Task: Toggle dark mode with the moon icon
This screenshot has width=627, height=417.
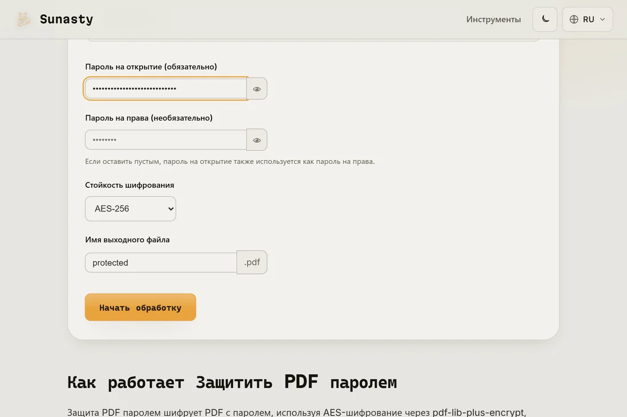Action: [544, 19]
